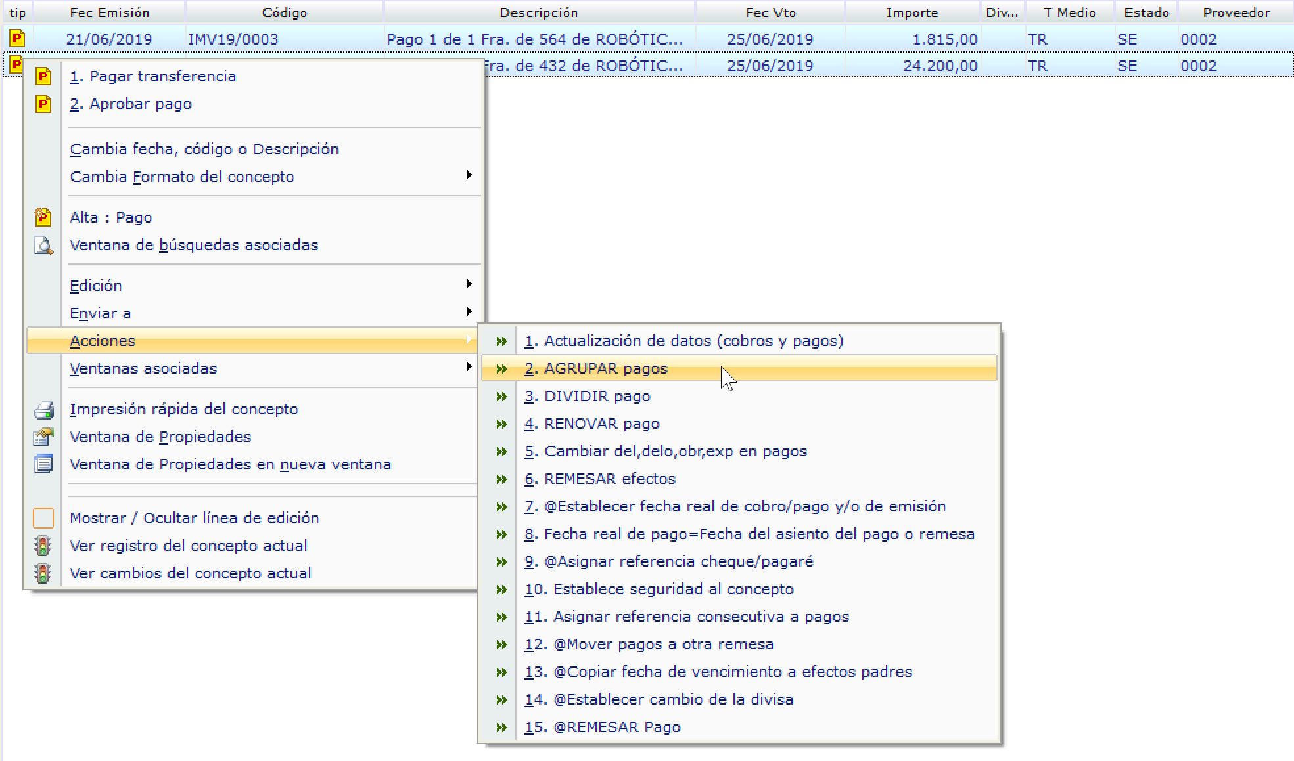
Task: Click the date cell 21/06/2019
Action: click(x=109, y=39)
